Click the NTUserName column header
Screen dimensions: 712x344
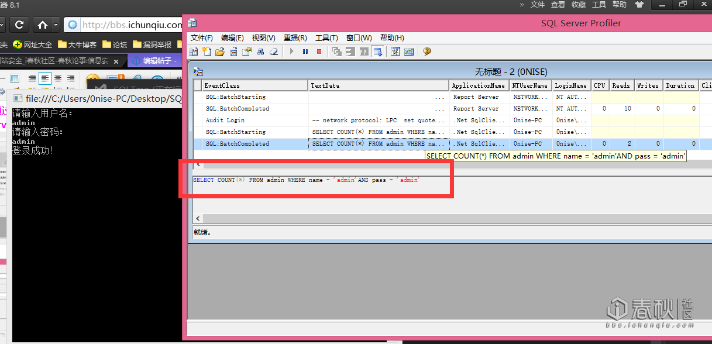(x=531, y=85)
